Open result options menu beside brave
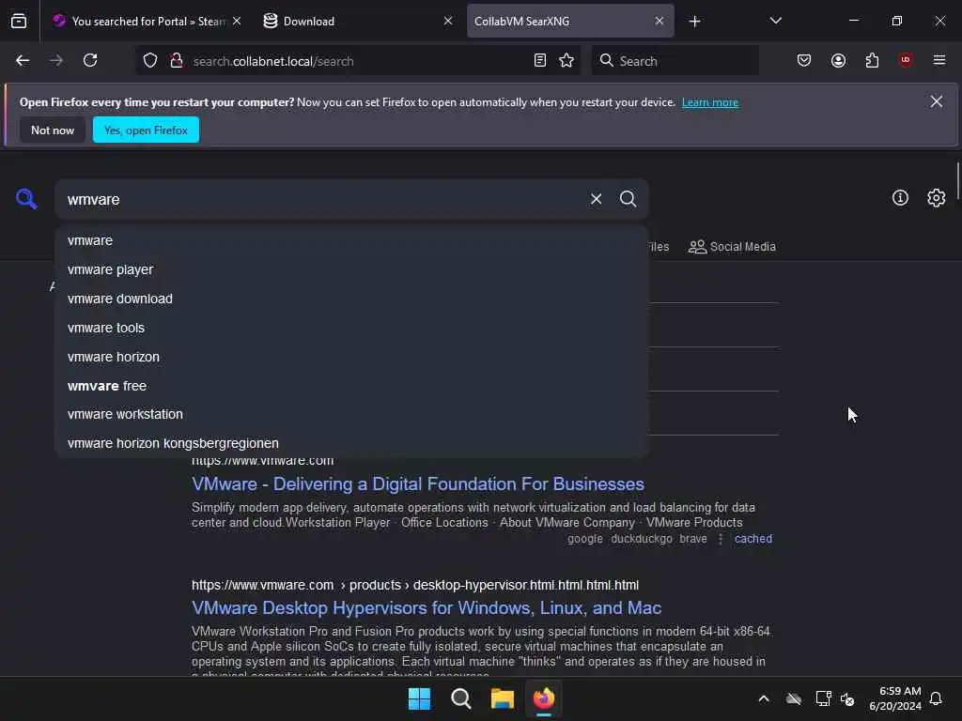The width and height of the screenshot is (962, 721). pyautogui.click(x=721, y=539)
